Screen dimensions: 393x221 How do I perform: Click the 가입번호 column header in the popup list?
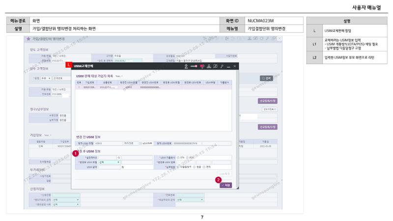89,83
